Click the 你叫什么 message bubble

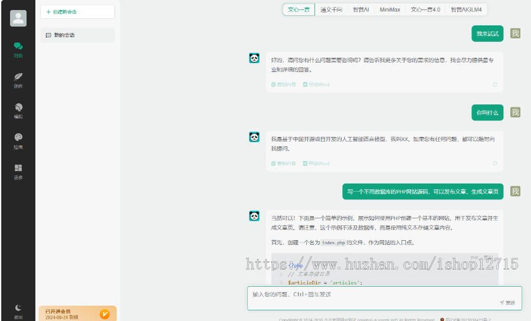point(487,113)
